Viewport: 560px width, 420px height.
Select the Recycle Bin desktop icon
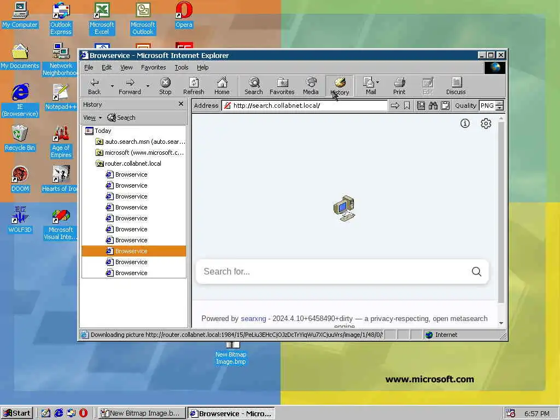[20, 138]
